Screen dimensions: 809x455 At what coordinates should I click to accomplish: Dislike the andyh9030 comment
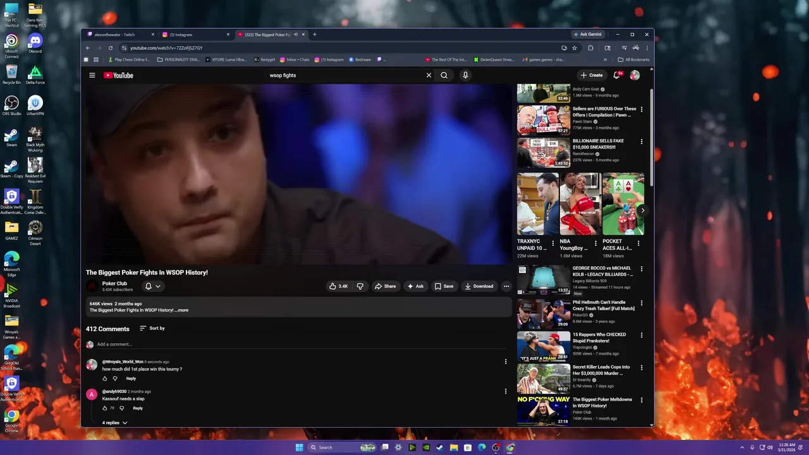[122, 408]
